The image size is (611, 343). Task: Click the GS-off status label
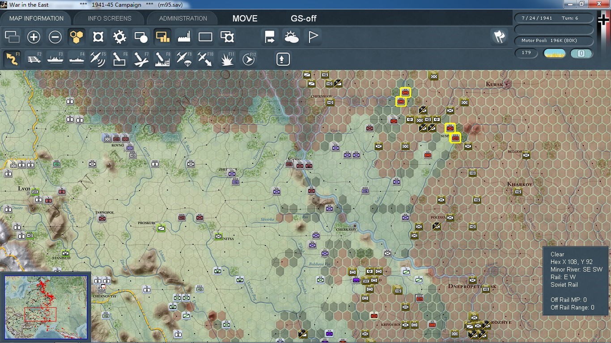[x=304, y=18]
